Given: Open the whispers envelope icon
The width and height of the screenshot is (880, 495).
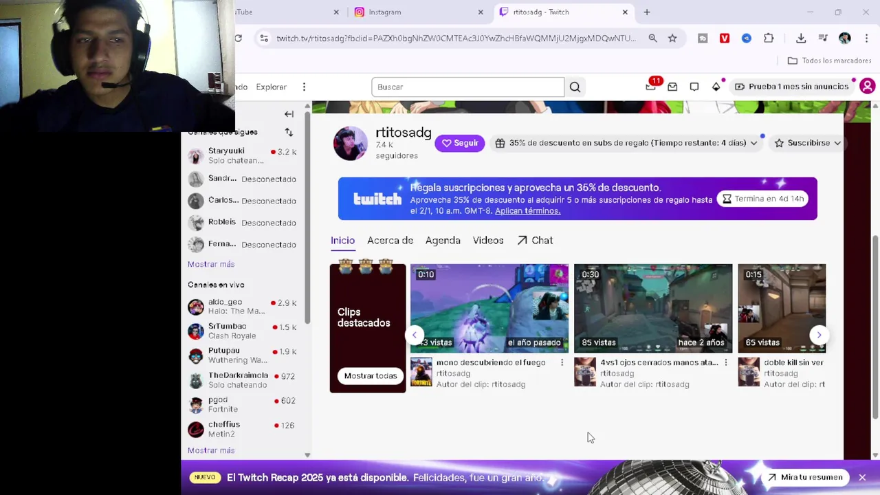Looking at the screenshot, I should coord(672,87).
